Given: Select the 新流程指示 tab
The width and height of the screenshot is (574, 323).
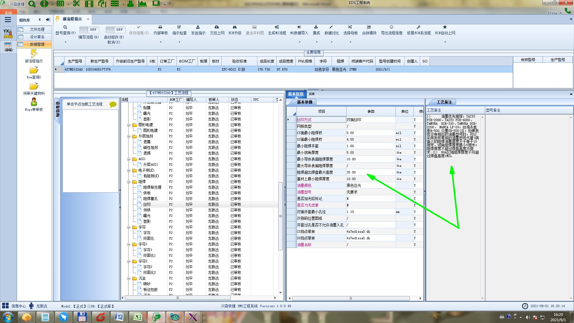Looking at the screenshot, I should tap(72, 19).
